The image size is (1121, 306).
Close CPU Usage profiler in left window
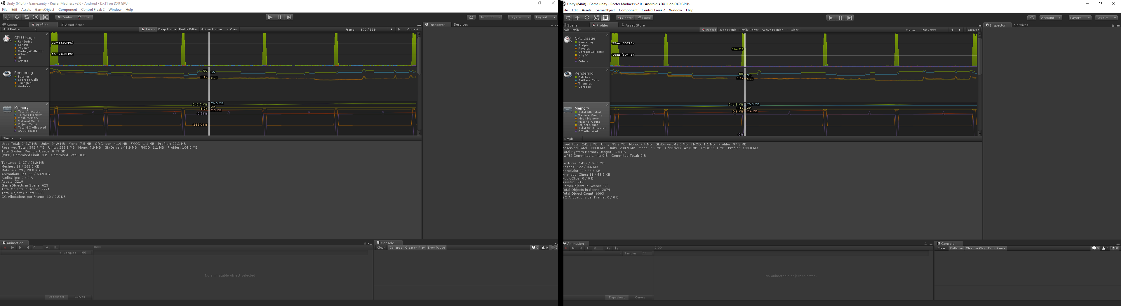(x=47, y=34)
